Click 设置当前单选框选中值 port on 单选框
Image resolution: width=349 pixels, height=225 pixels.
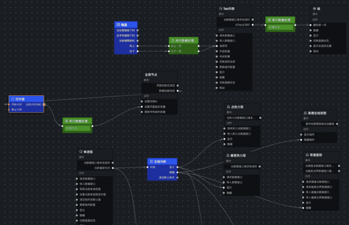77,194
